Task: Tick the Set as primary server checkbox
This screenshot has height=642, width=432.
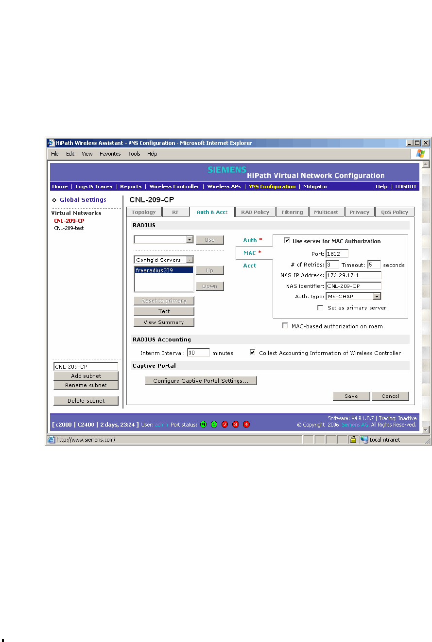Action: (320, 308)
